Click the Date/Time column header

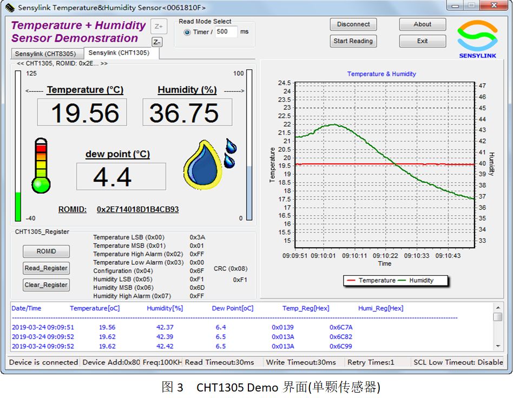26,308
